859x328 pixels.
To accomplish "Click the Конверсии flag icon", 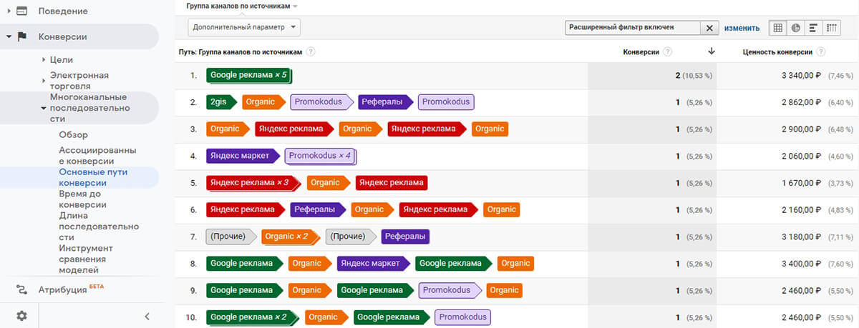I will click(22, 36).
